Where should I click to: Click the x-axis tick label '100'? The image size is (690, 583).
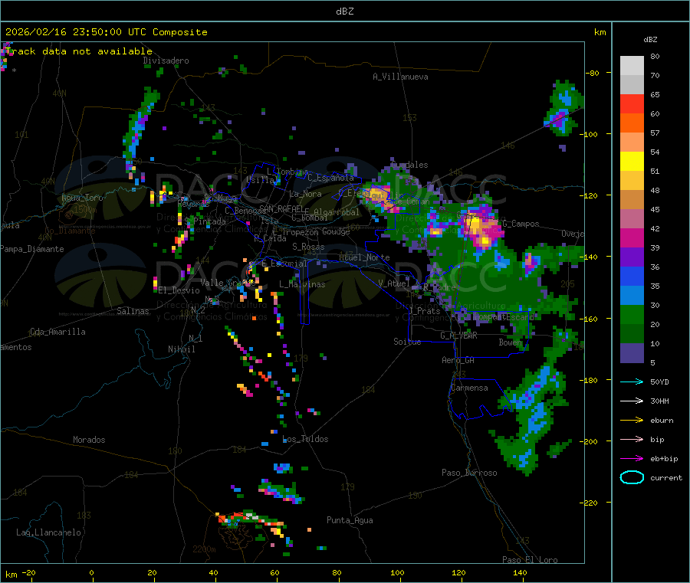[397, 572]
